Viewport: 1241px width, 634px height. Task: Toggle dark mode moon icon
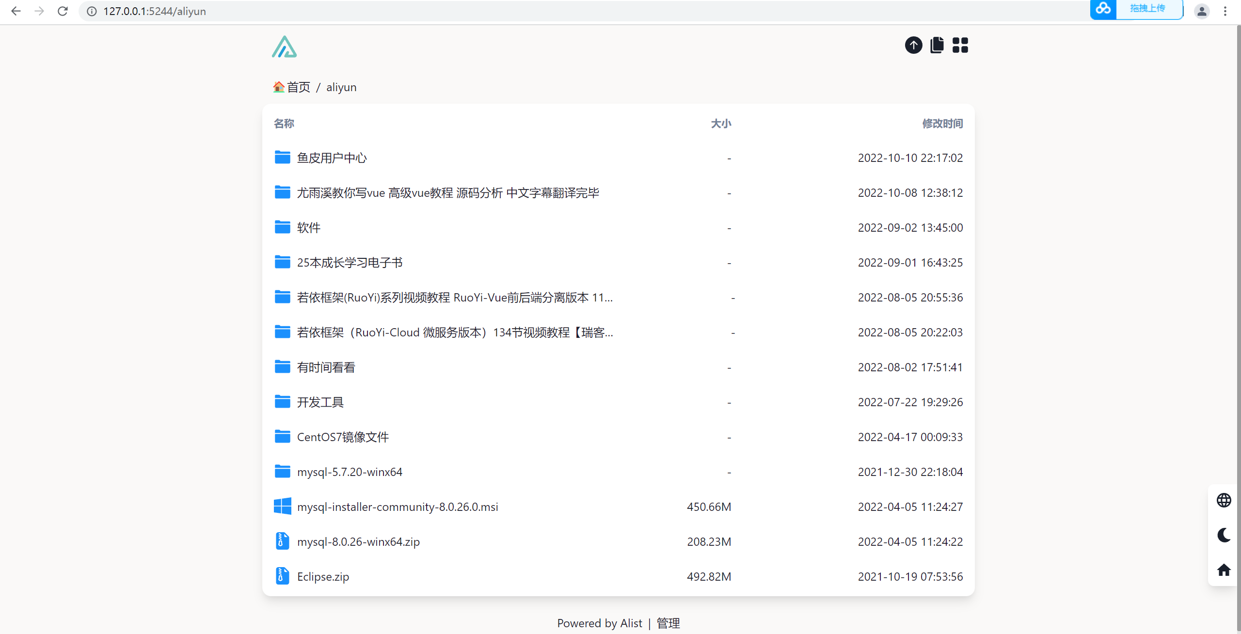point(1224,535)
